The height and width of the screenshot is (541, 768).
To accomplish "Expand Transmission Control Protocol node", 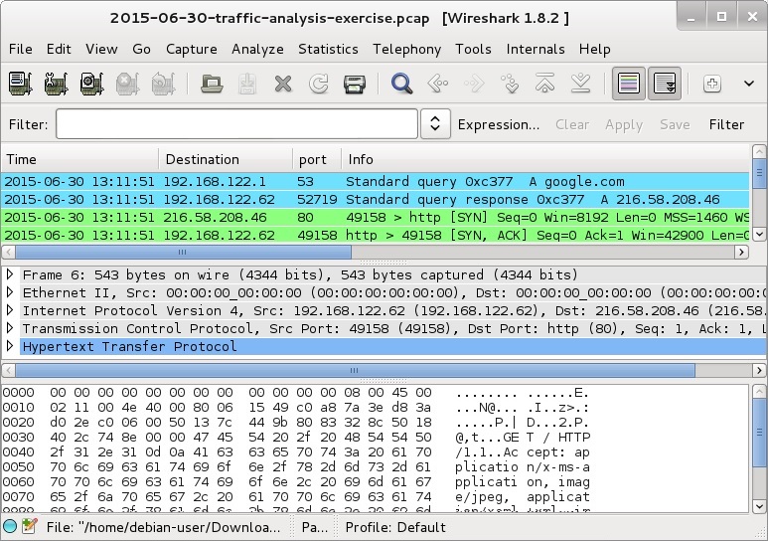I will (x=9, y=328).
